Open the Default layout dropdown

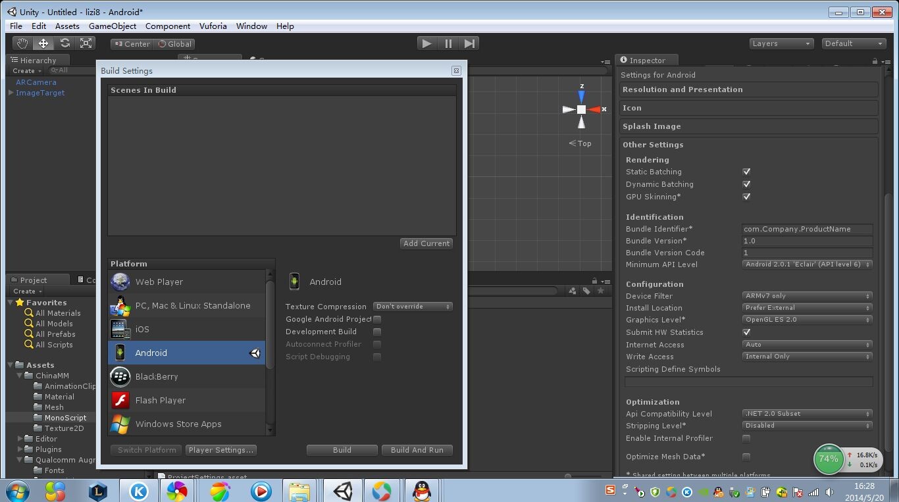pos(854,43)
